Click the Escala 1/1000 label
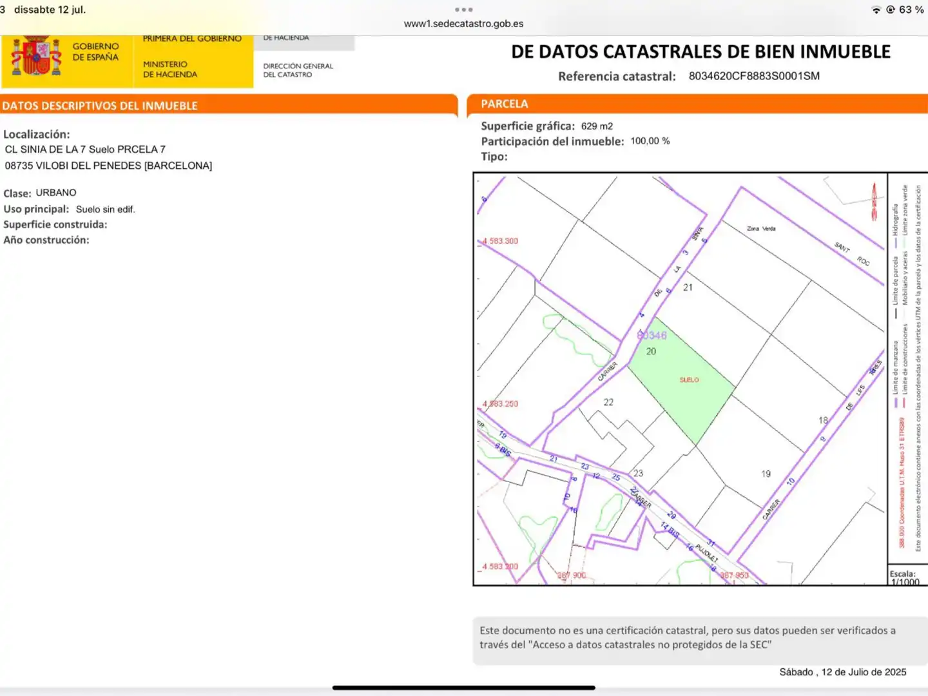This screenshot has height=696, width=928. (x=904, y=577)
